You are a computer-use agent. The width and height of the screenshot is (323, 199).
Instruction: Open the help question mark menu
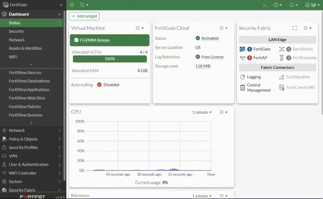(x=278, y=5)
